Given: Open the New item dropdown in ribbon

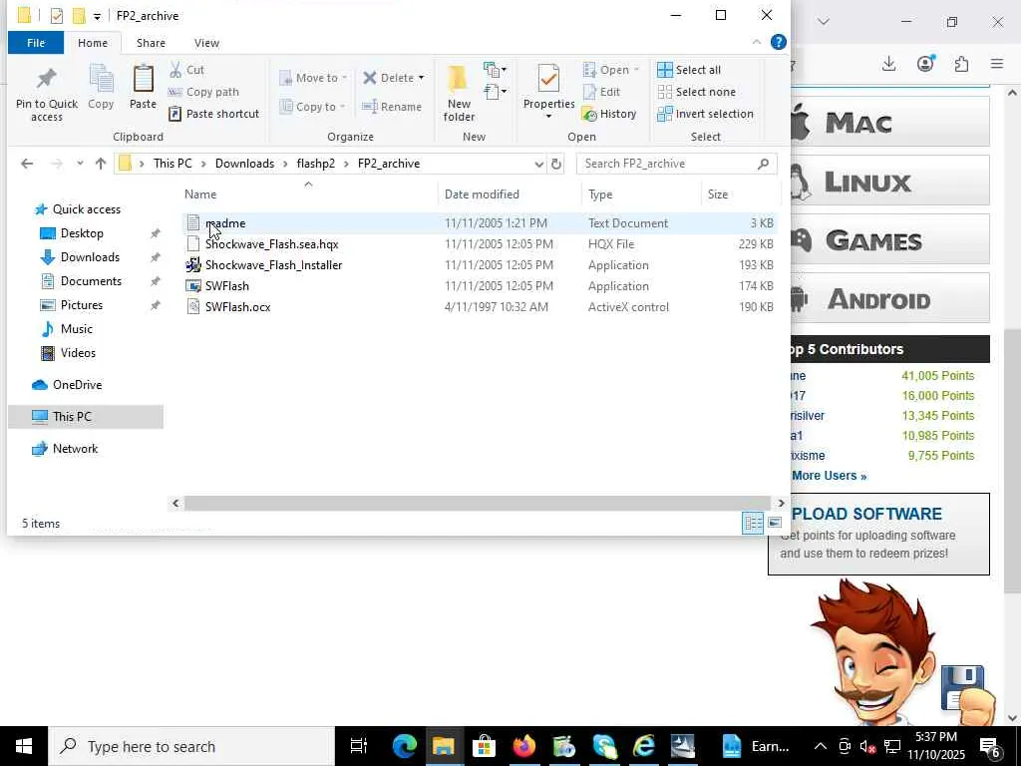Looking at the screenshot, I should 495,69.
